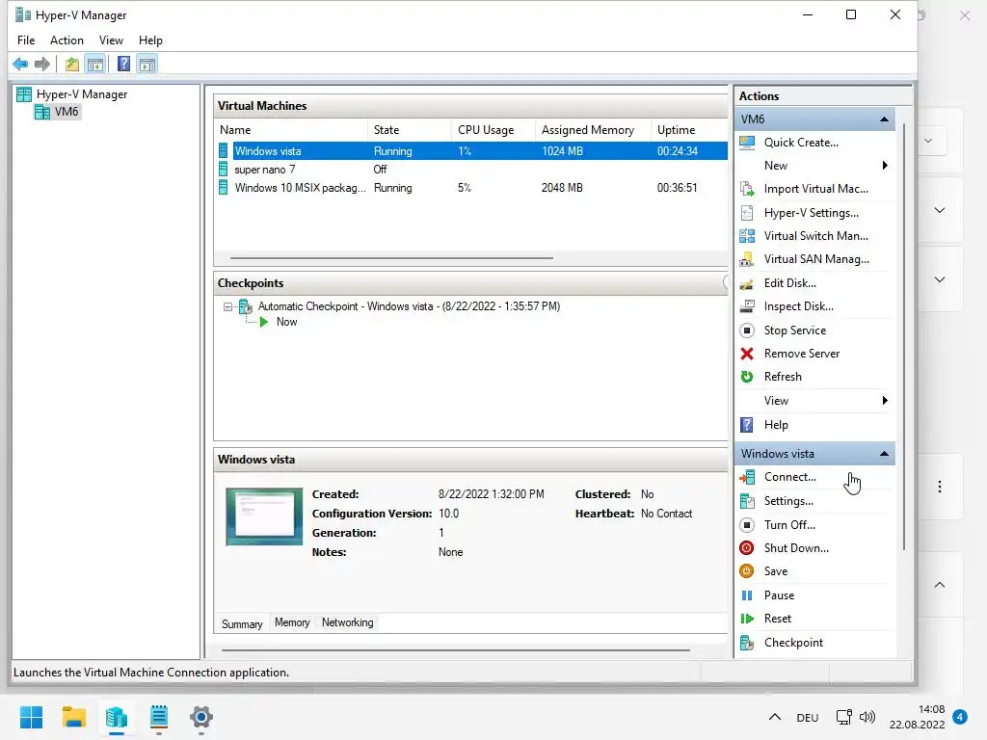Open the Help menu in menu bar
Screen dimensions: 987x740
click(150, 40)
